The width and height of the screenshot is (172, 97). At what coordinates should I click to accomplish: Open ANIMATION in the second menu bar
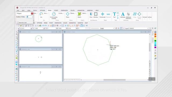click(x=72, y=23)
